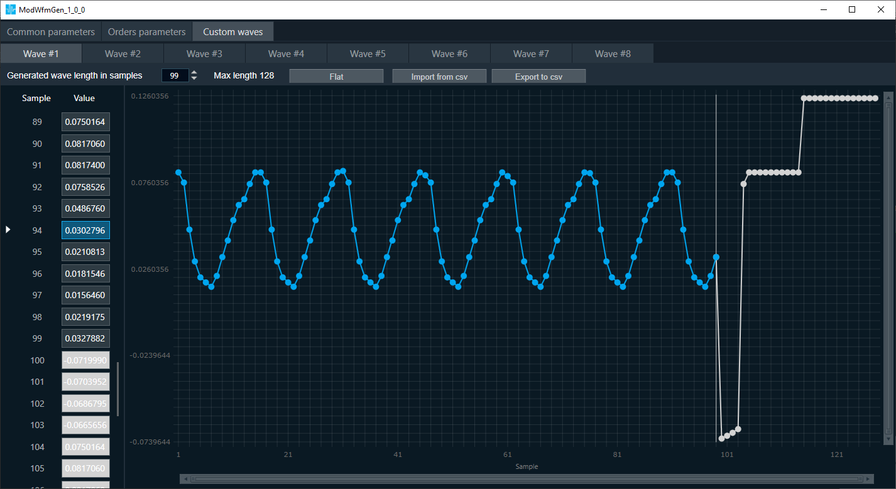Increase wave length using stepper up arrow
This screenshot has width=896, height=489.
point(194,72)
